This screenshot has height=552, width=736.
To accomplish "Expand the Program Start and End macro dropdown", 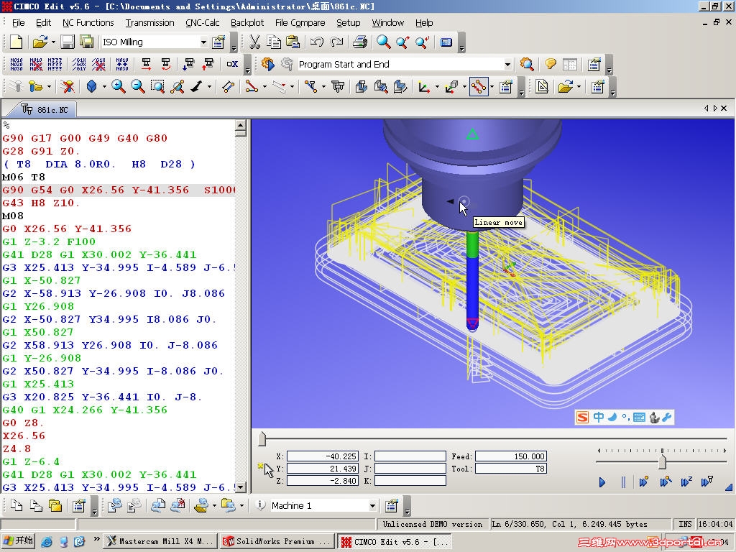I will (507, 64).
